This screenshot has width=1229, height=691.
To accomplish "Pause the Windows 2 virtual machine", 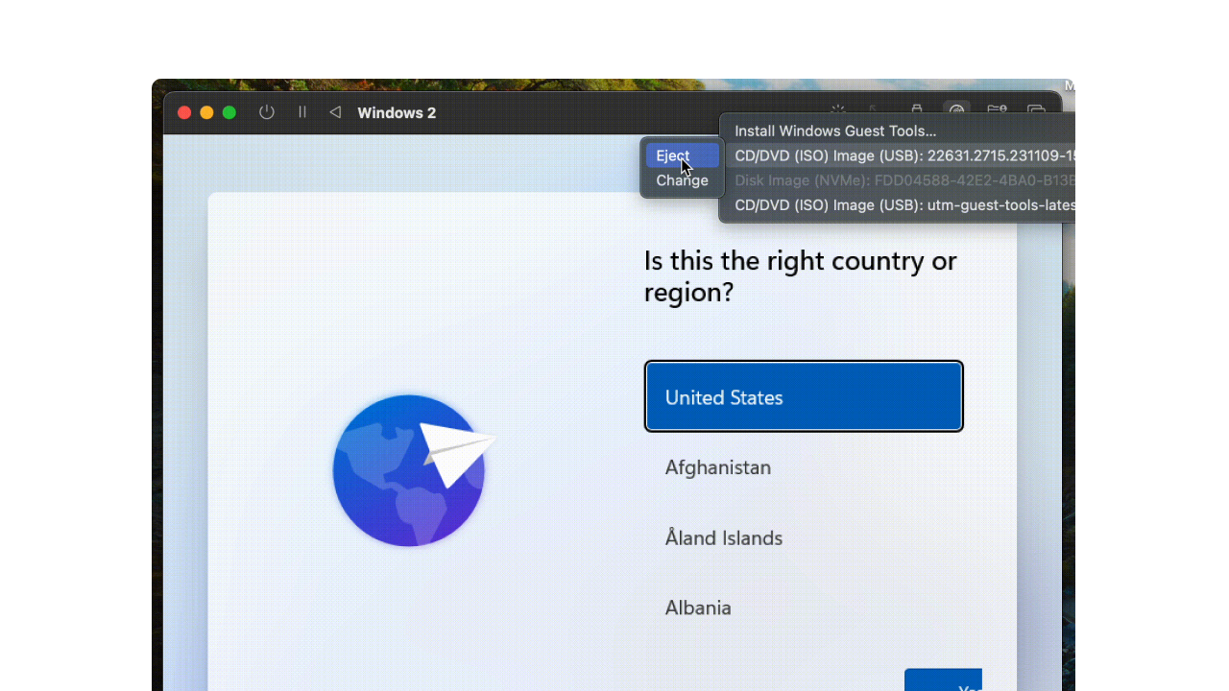I will point(302,112).
